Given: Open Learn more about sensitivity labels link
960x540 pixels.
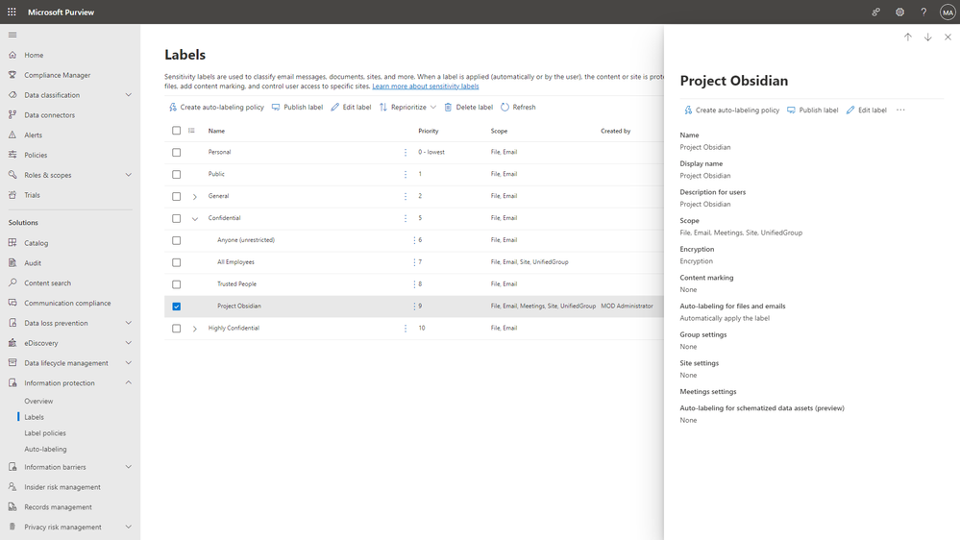Looking at the screenshot, I should [x=426, y=86].
